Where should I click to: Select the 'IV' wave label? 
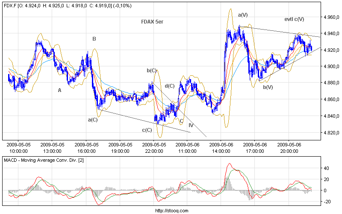pyautogui.click(x=191, y=125)
